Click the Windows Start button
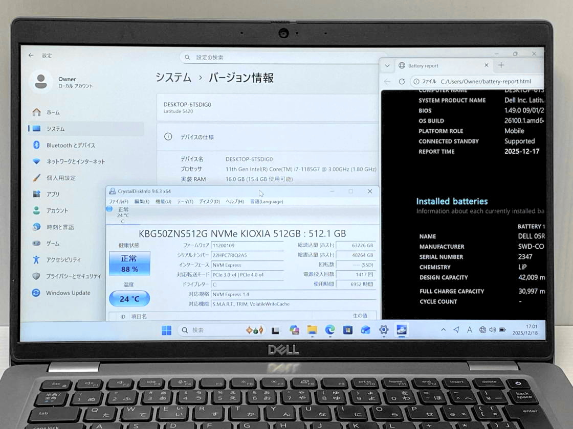 [167, 330]
